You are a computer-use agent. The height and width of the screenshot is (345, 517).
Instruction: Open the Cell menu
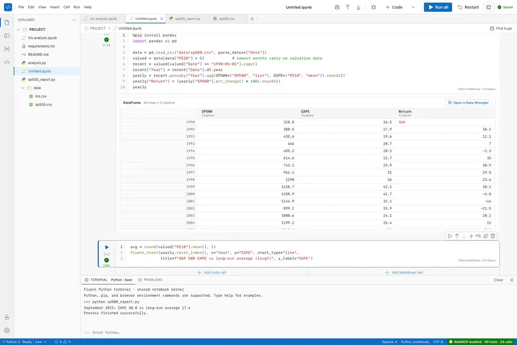pos(67,7)
